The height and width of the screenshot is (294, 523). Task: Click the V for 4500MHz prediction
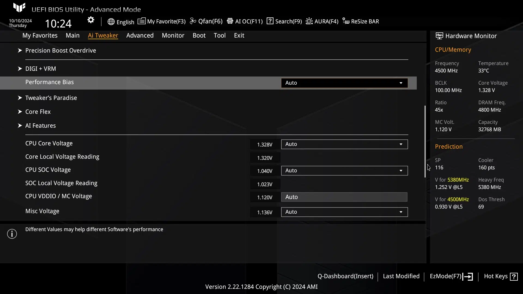tap(452, 203)
